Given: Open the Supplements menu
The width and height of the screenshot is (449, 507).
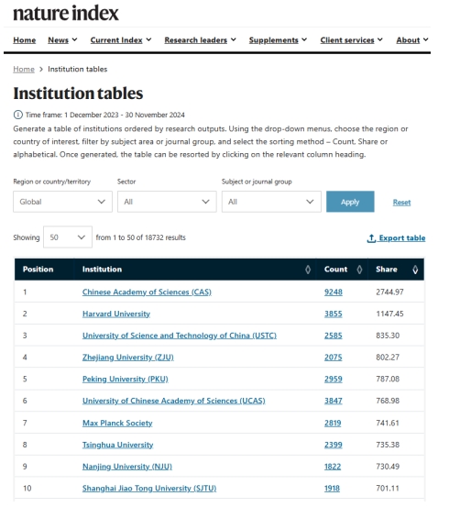Looking at the screenshot, I should coord(278,40).
